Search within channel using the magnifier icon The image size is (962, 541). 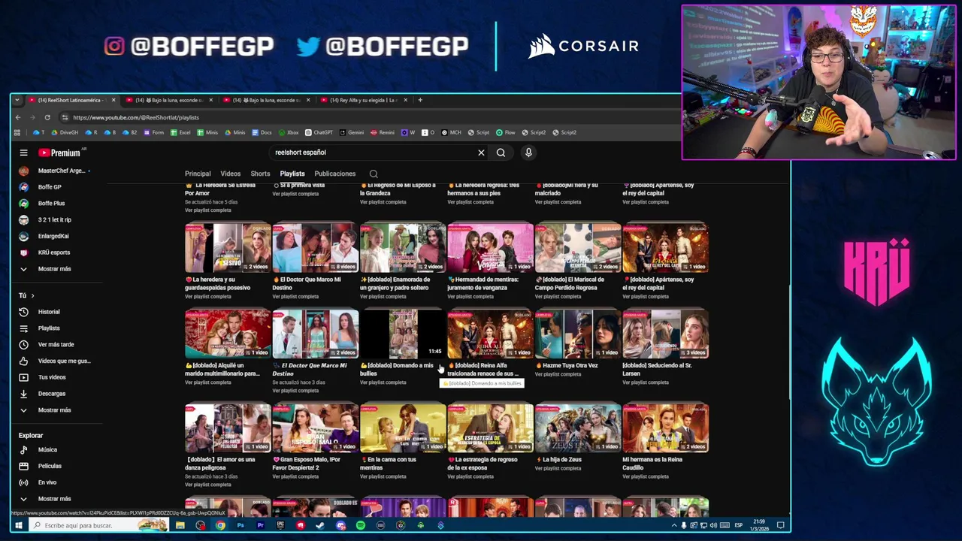(x=374, y=174)
